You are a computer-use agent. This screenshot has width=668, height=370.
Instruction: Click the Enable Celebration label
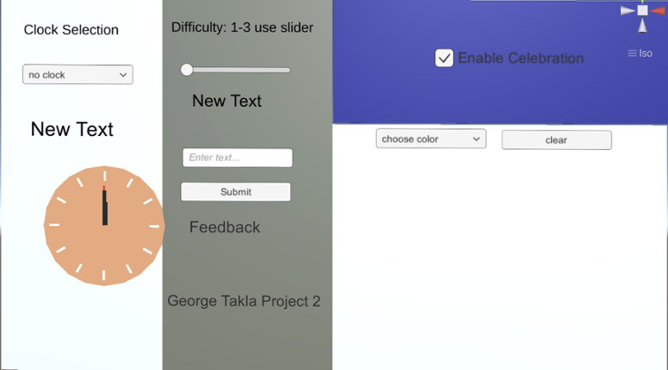(x=521, y=58)
